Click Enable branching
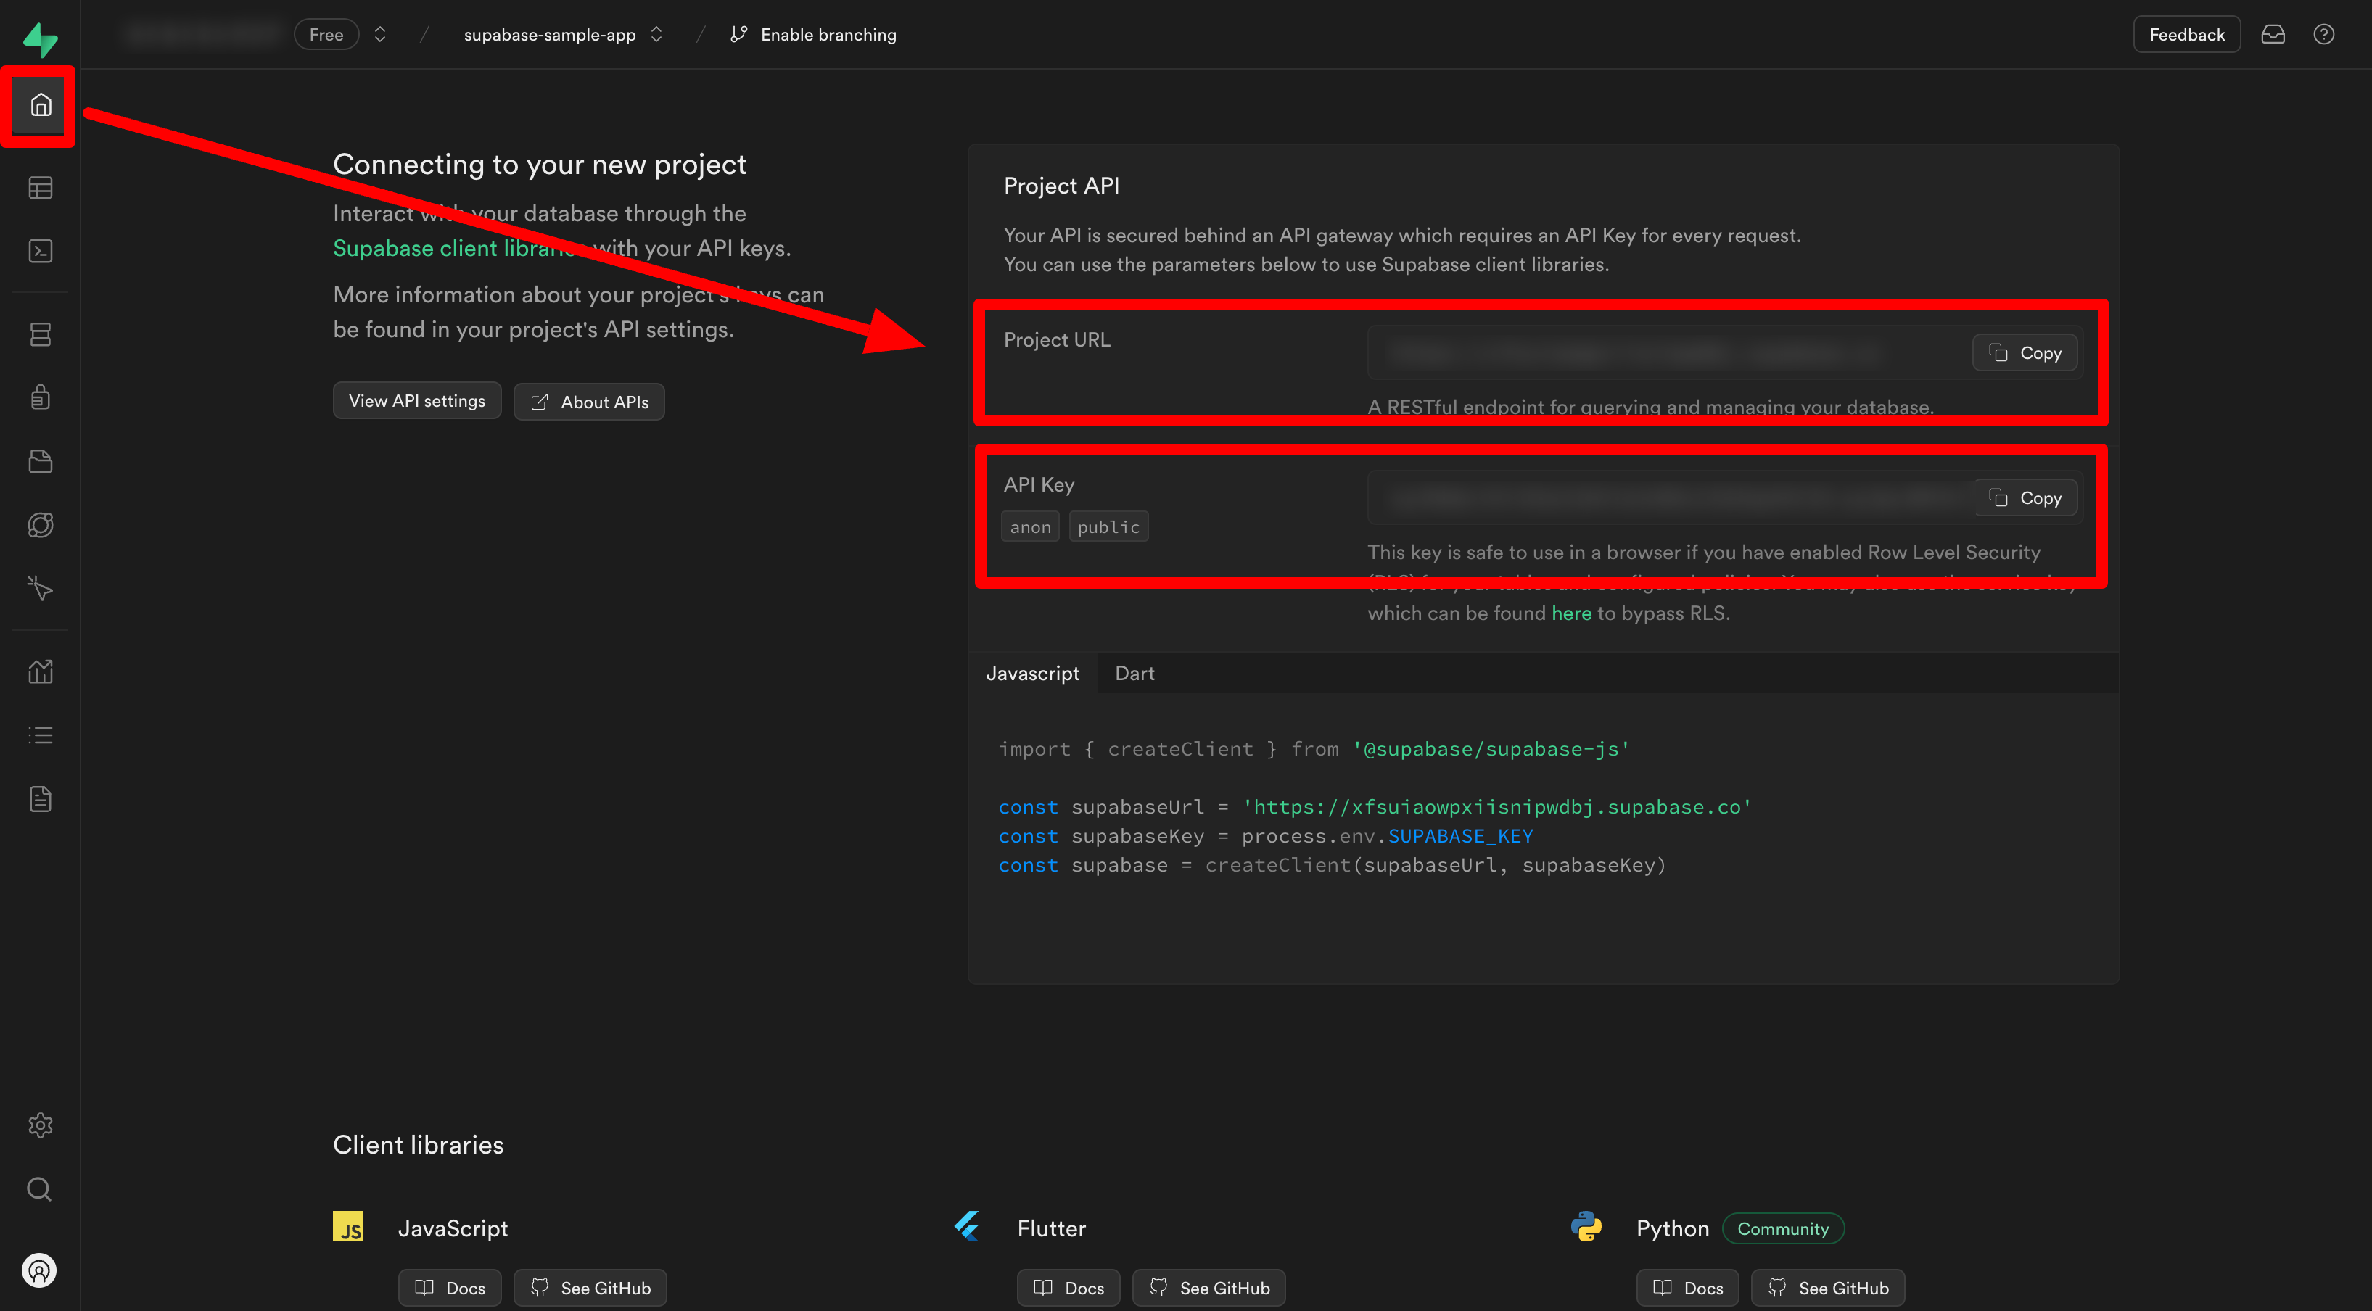2372x1311 pixels. point(813,35)
